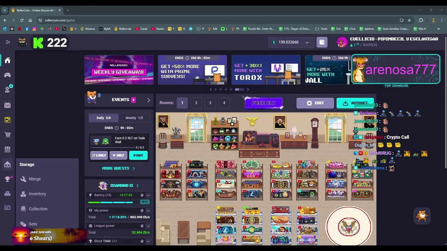This screenshot has height=251, width=447.
Task: Open a new Chrome tab
Action: [x=68, y=10]
